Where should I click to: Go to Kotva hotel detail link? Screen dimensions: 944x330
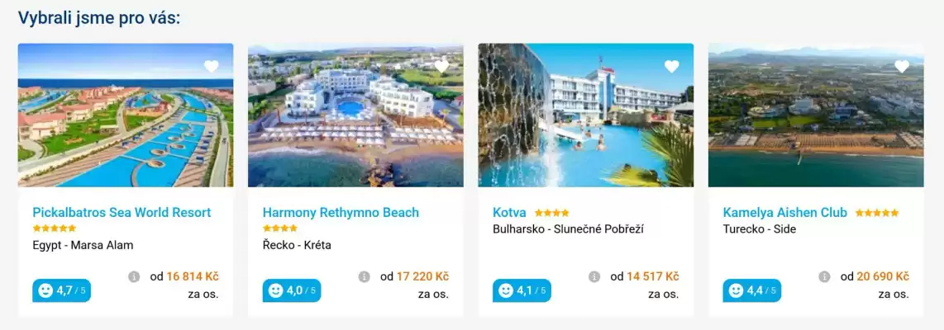click(x=509, y=213)
